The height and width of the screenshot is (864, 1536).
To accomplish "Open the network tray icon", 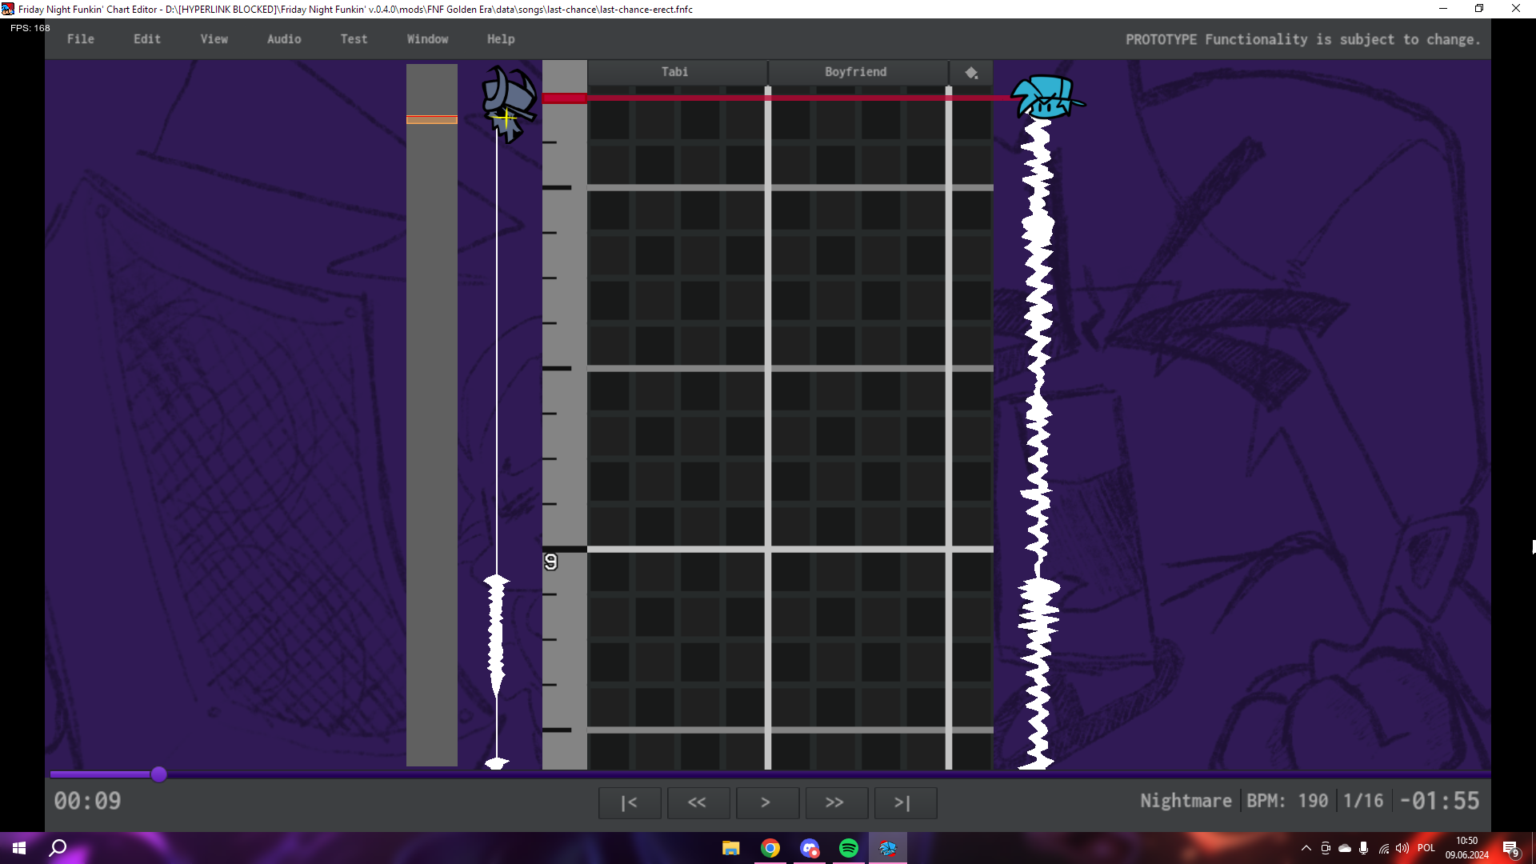I will (1383, 848).
